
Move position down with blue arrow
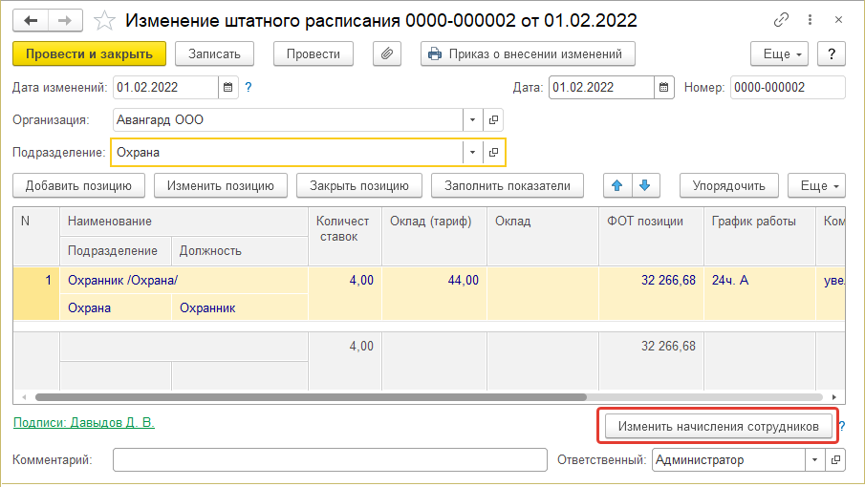(x=645, y=185)
